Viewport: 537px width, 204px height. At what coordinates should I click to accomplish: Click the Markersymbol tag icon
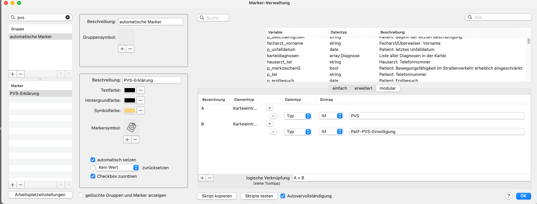tap(131, 127)
